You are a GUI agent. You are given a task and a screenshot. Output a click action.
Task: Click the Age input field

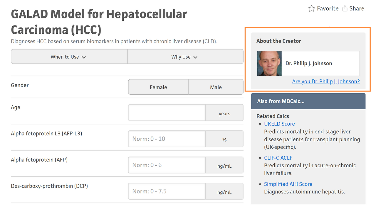pyautogui.click(x=167, y=113)
